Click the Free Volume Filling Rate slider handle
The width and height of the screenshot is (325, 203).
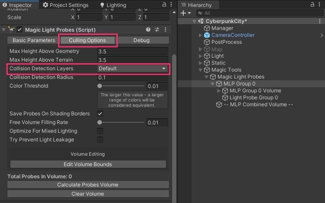click(x=100, y=122)
